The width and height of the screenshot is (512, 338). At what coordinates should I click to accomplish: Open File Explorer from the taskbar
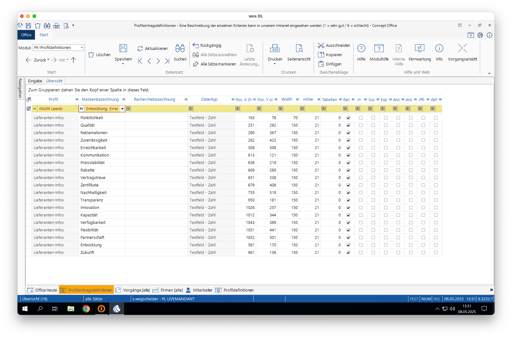(71, 309)
